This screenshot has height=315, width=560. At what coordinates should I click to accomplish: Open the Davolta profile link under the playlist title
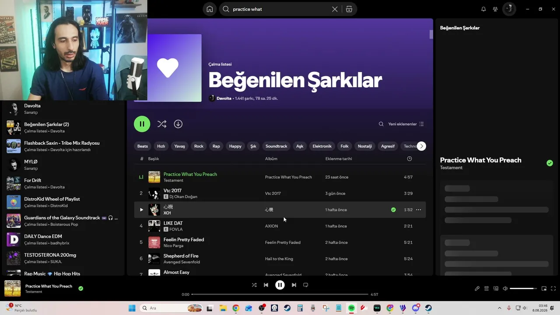(x=224, y=98)
